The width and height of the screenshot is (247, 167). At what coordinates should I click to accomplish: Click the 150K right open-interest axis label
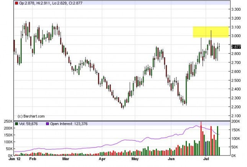coord(236,130)
